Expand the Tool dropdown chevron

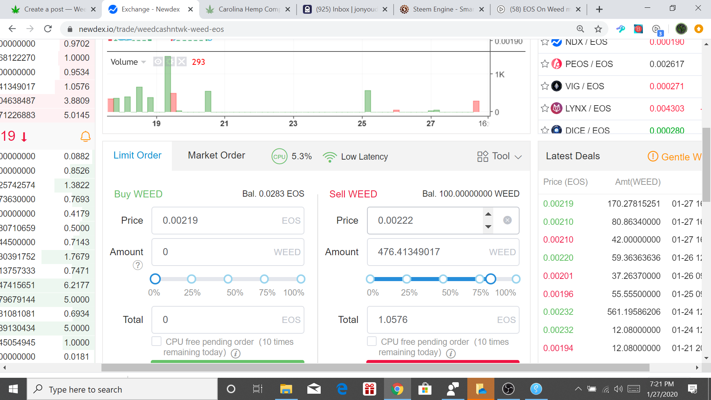click(518, 157)
